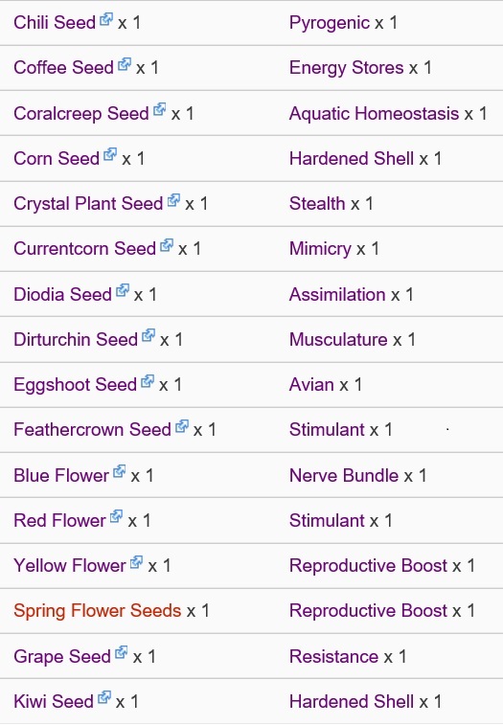Open the Aquatic Homeostasis link
503x725 pixels.
pos(374,114)
